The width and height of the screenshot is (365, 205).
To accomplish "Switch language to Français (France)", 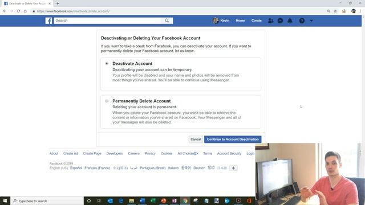I will (98, 168).
